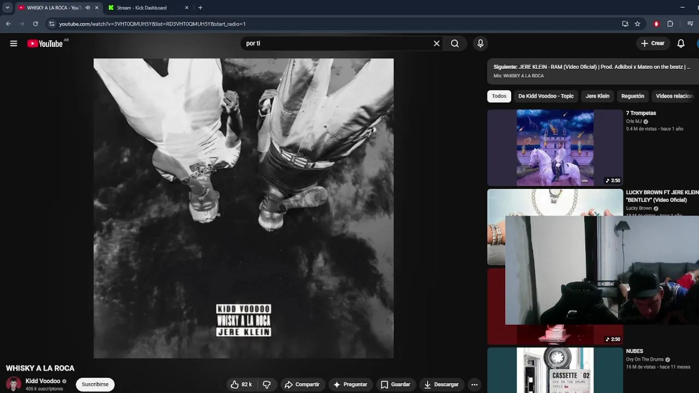Click the 82 k like count

pyautogui.click(x=247, y=385)
